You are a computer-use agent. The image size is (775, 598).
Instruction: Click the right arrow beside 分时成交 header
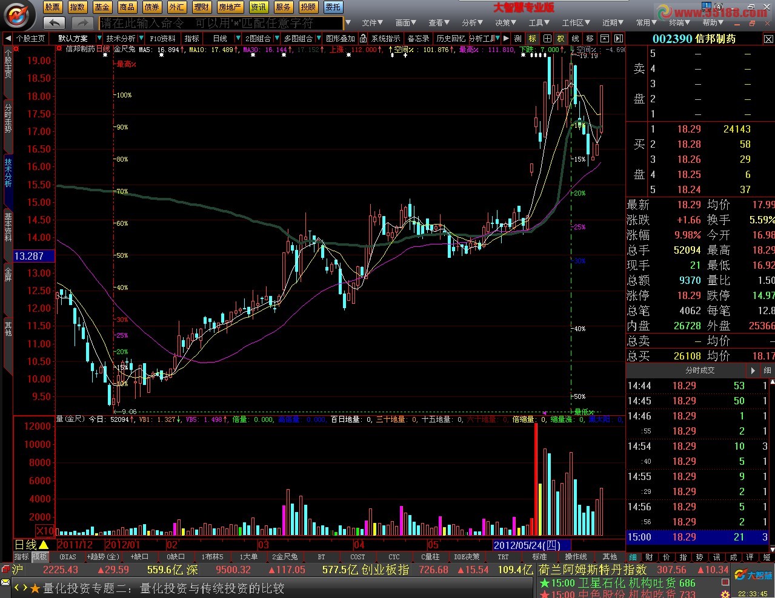[x=753, y=370]
